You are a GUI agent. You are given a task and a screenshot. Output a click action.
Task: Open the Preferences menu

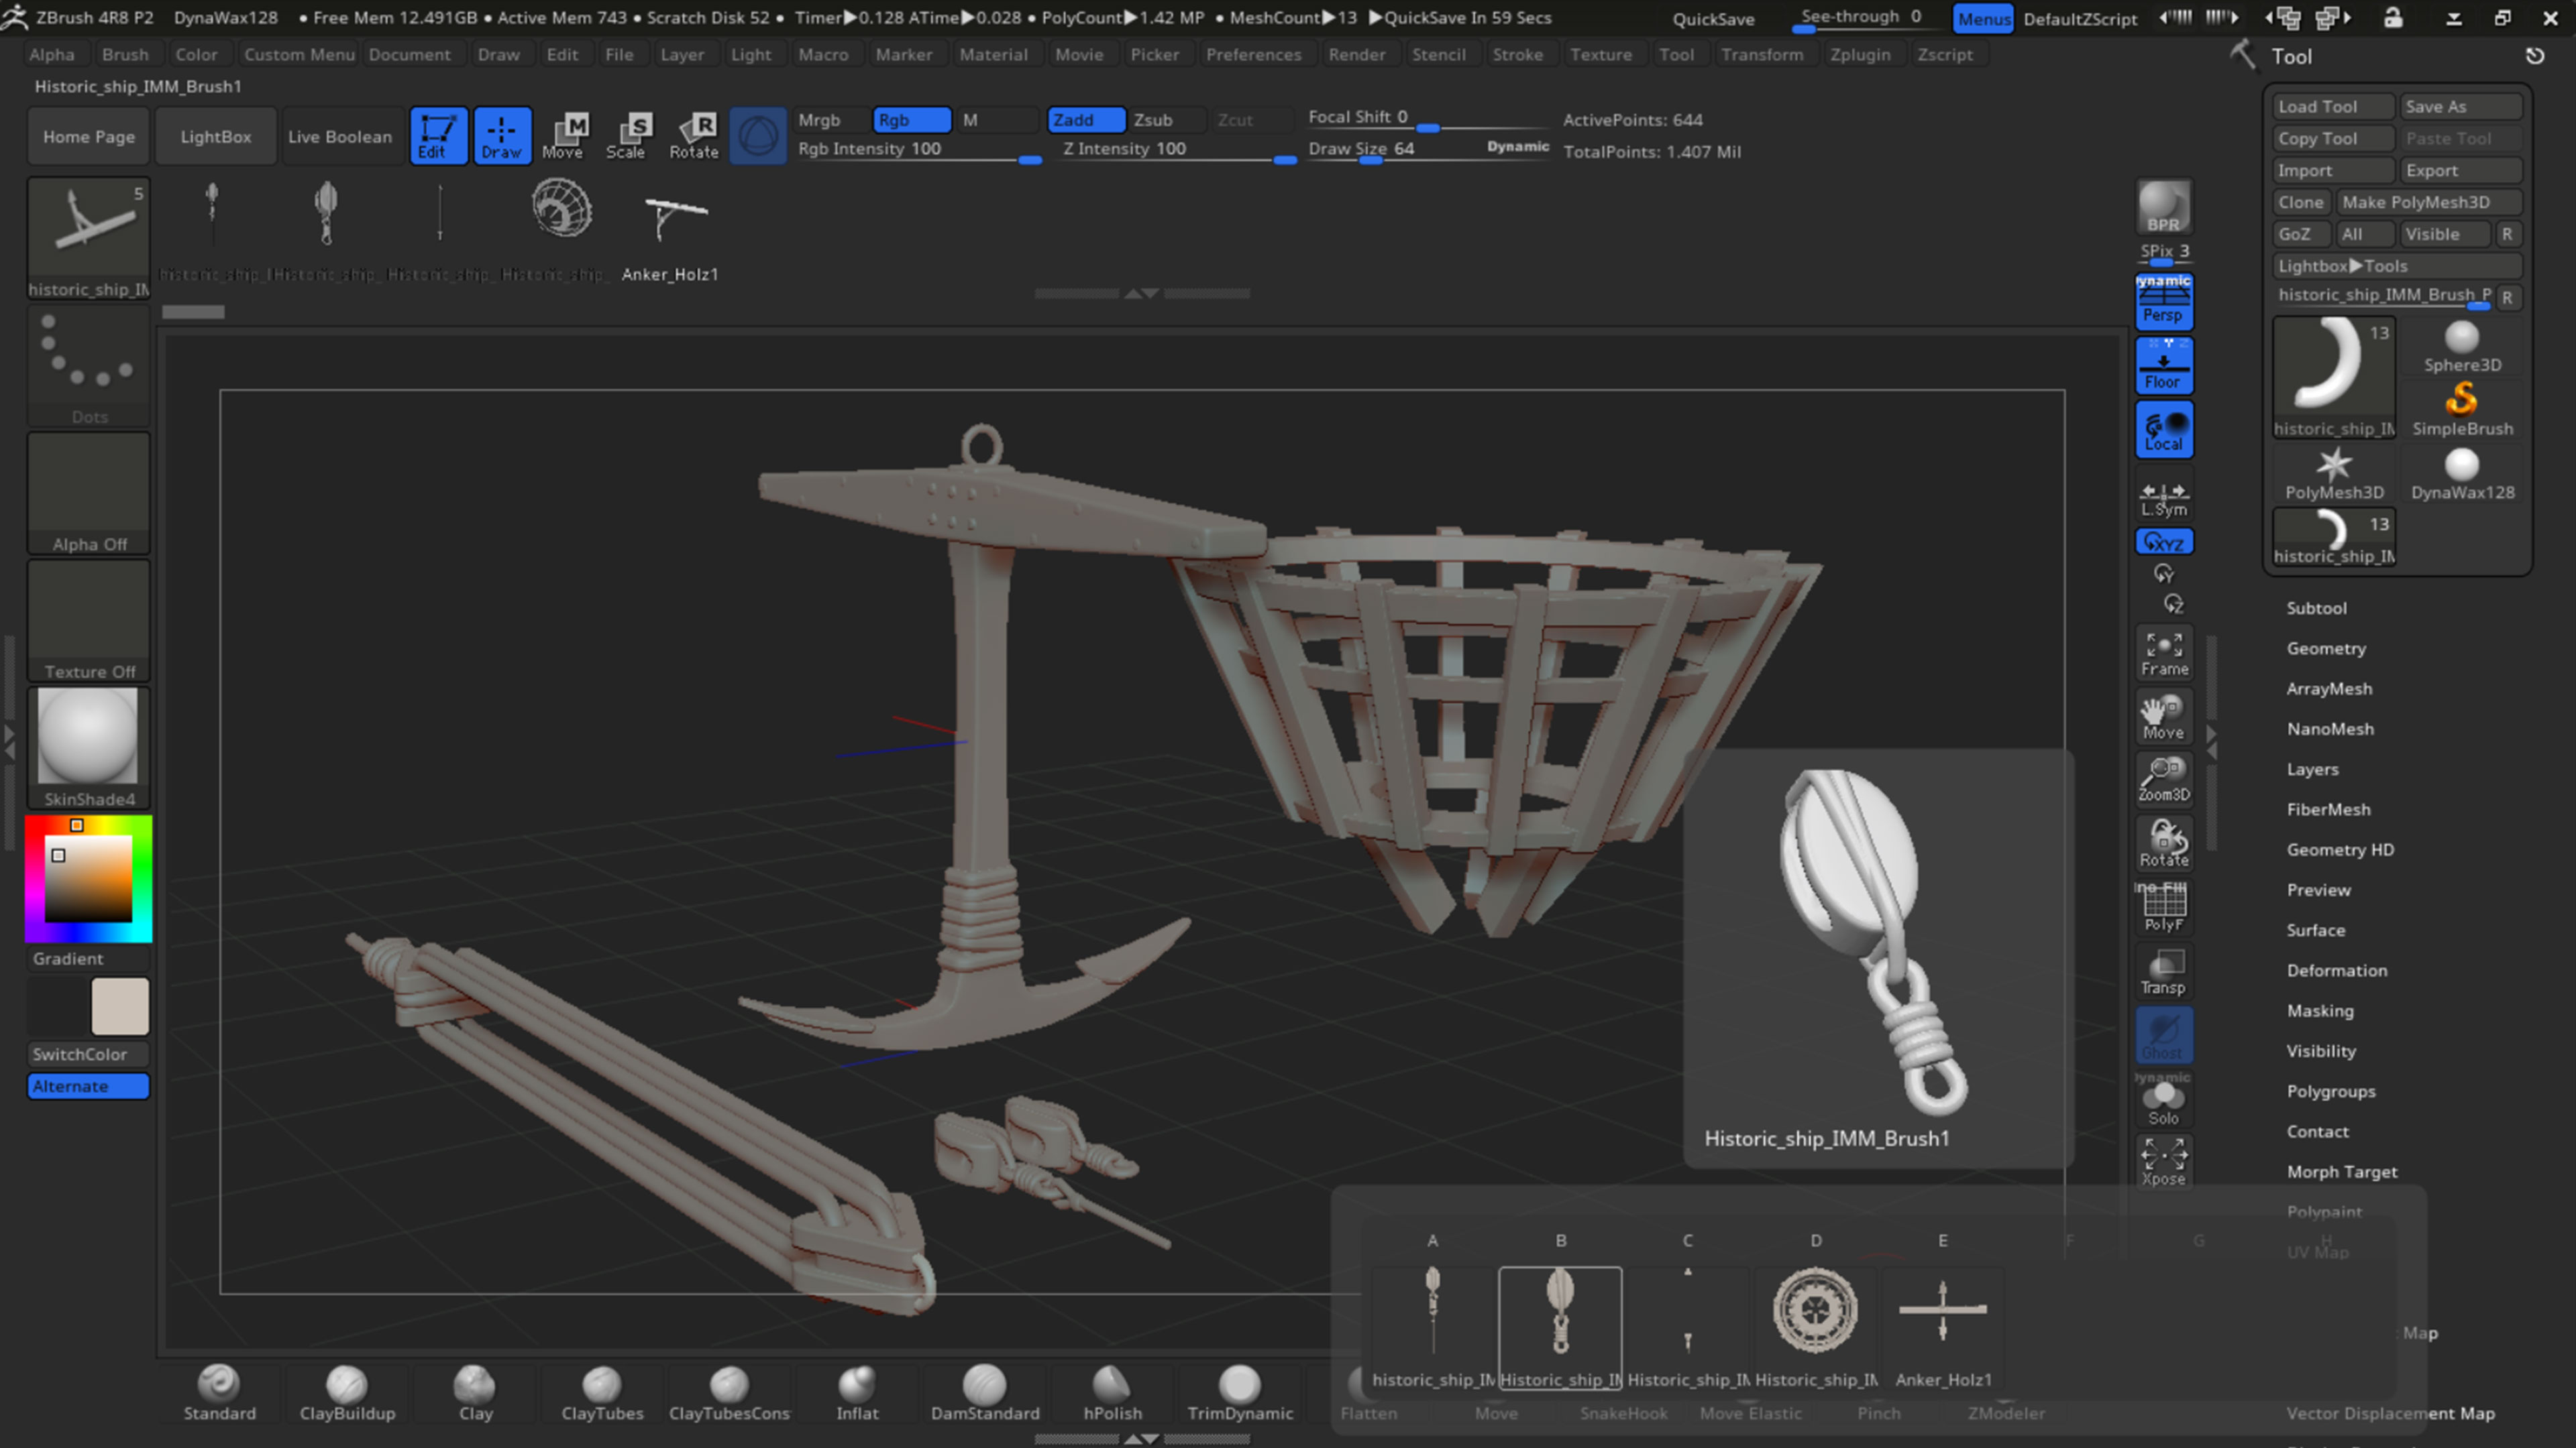(x=1255, y=54)
